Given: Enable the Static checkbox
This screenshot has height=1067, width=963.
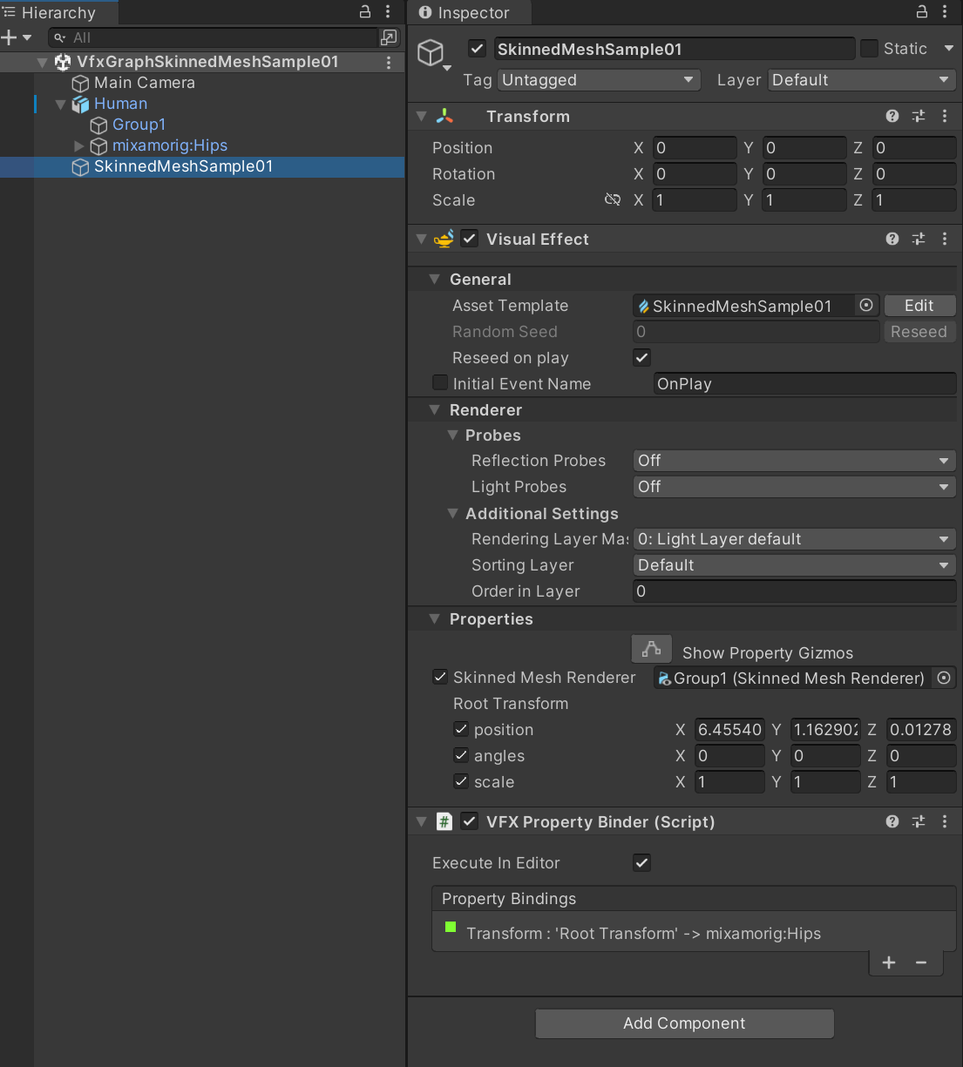Looking at the screenshot, I should [869, 49].
